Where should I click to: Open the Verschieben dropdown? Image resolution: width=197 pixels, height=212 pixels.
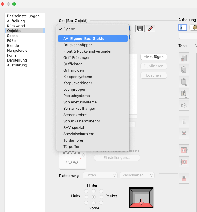(x=137, y=175)
